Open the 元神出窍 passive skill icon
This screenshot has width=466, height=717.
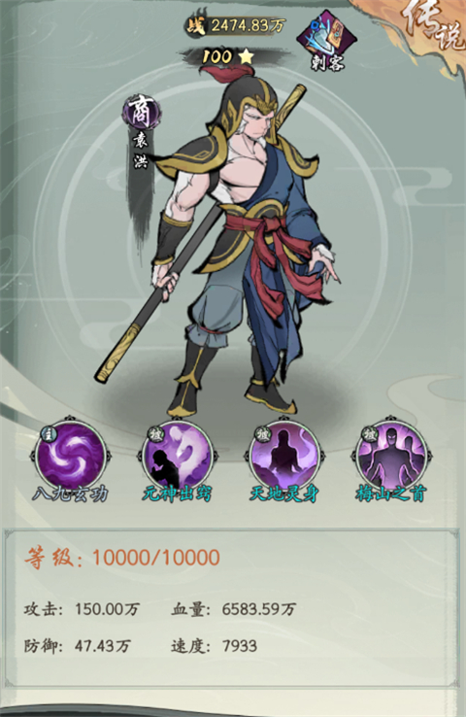(x=178, y=455)
